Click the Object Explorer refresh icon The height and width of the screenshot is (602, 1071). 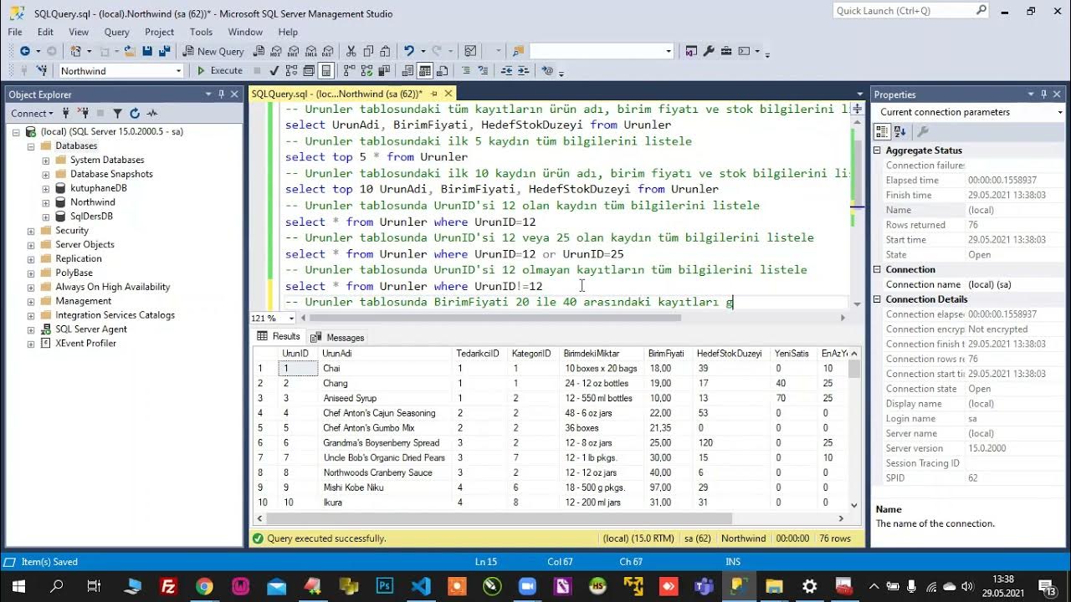click(x=135, y=113)
